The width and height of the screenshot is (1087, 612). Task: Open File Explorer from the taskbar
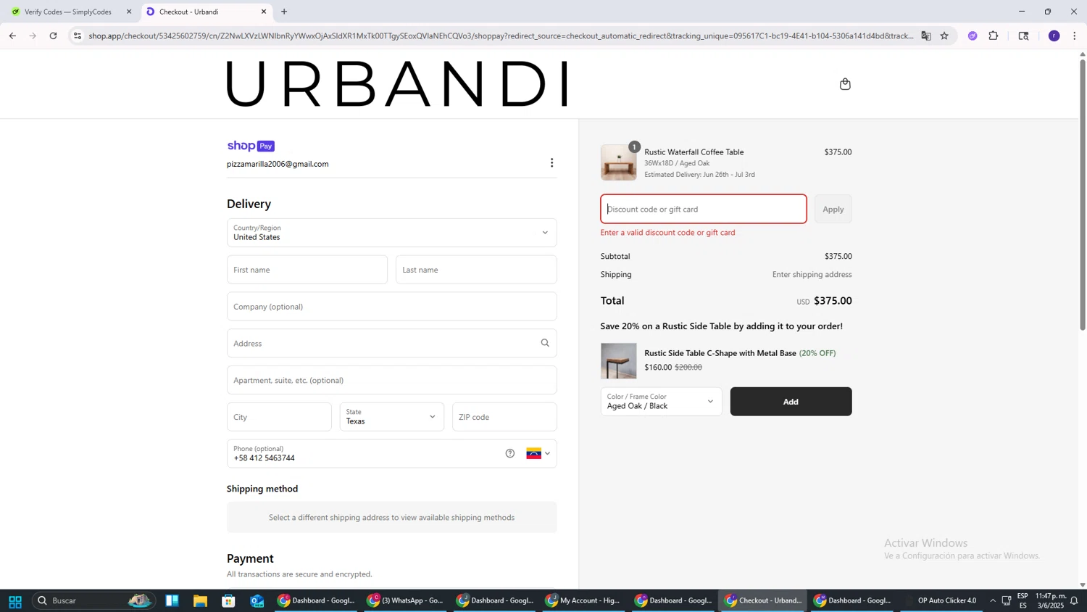click(200, 600)
